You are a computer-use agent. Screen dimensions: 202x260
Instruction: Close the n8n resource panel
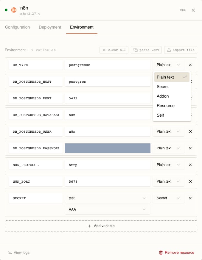pos(193,10)
